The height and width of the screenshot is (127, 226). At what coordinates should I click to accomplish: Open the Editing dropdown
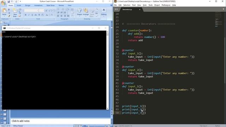(x=103, y=12)
